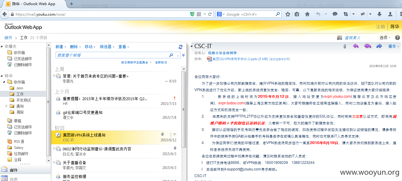Open recipient 优酷土豆全体同学
402x181 pixels.
coord(222,53)
